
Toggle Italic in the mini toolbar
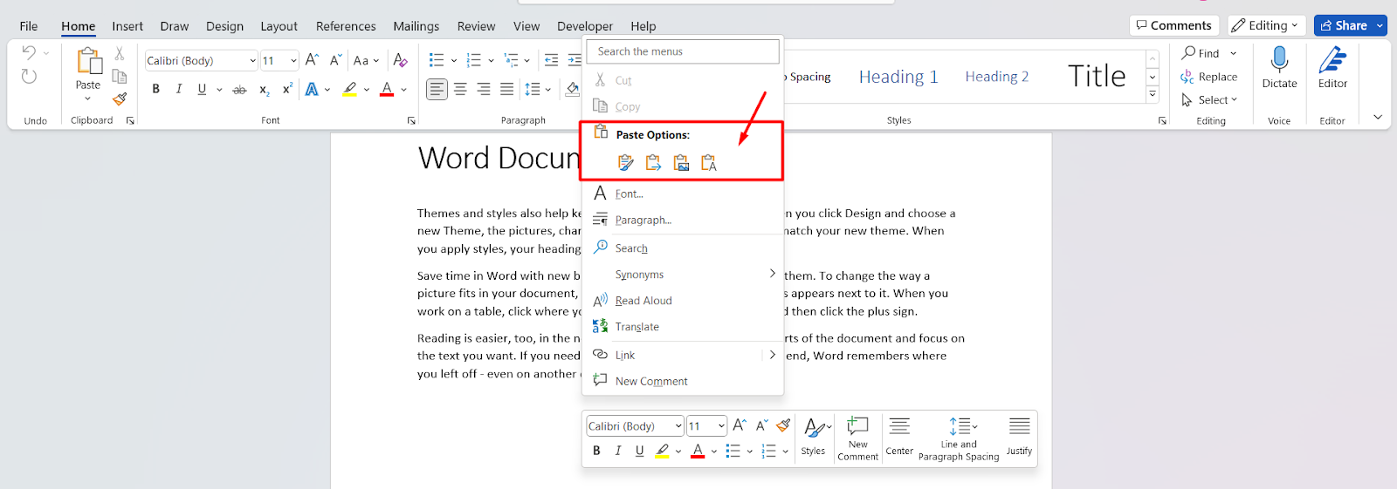point(618,451)
